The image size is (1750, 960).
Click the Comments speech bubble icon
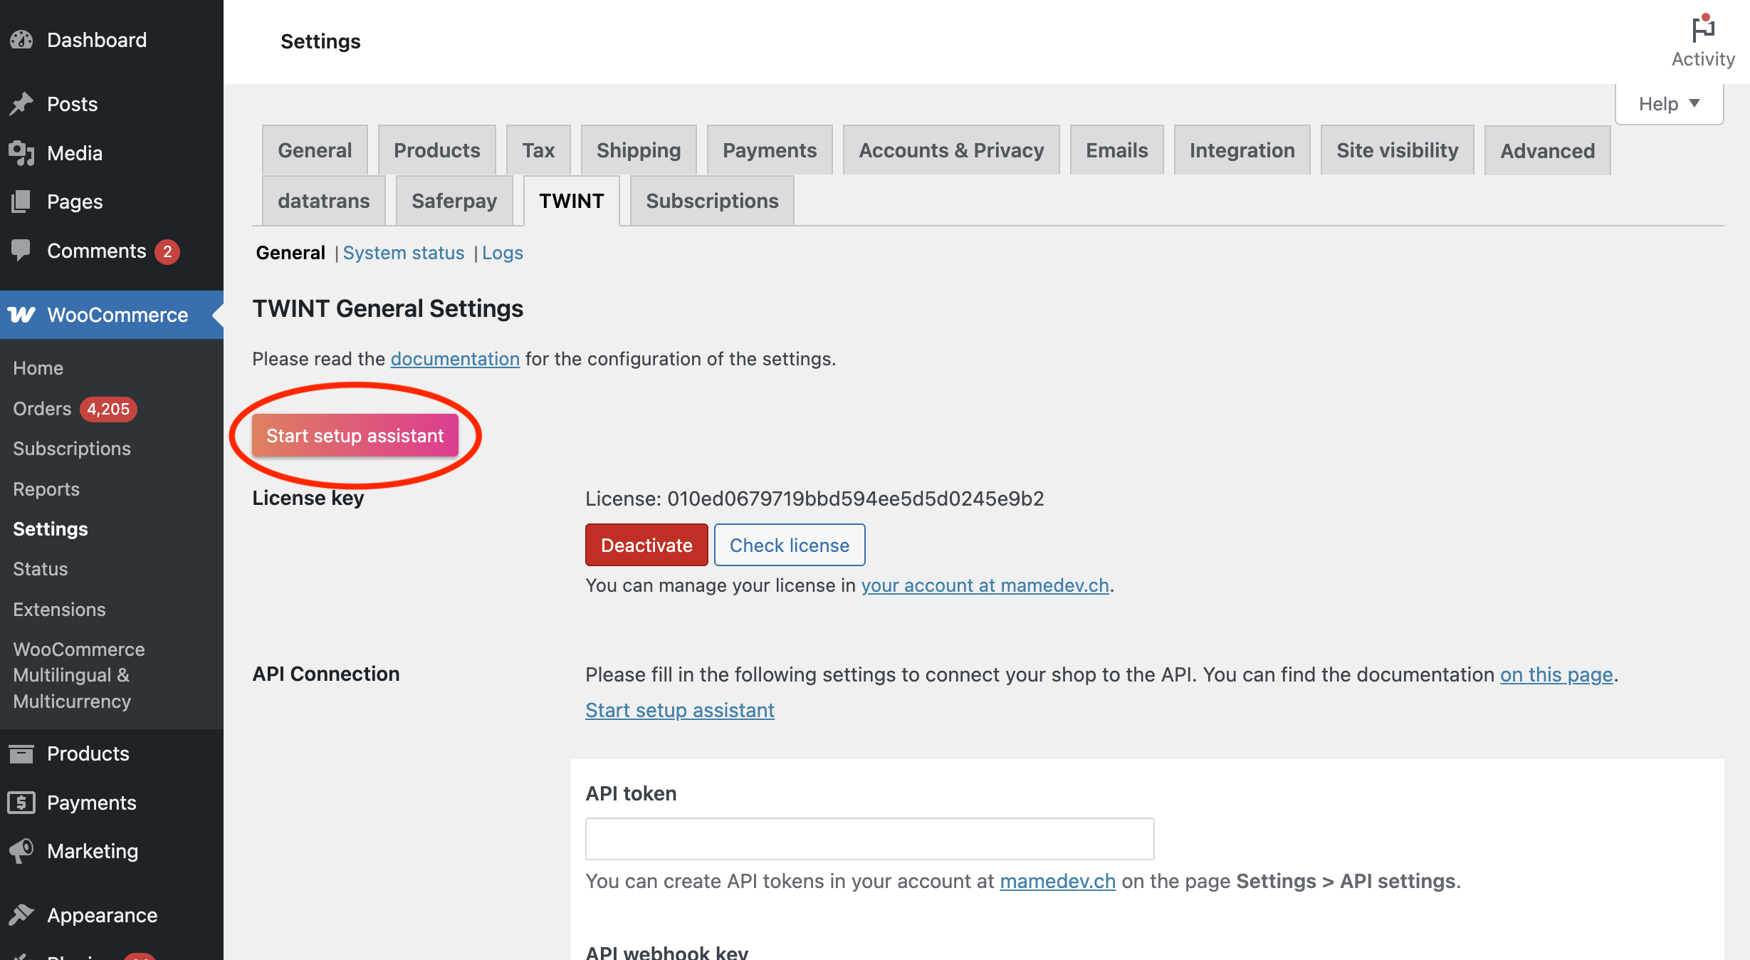21,250
